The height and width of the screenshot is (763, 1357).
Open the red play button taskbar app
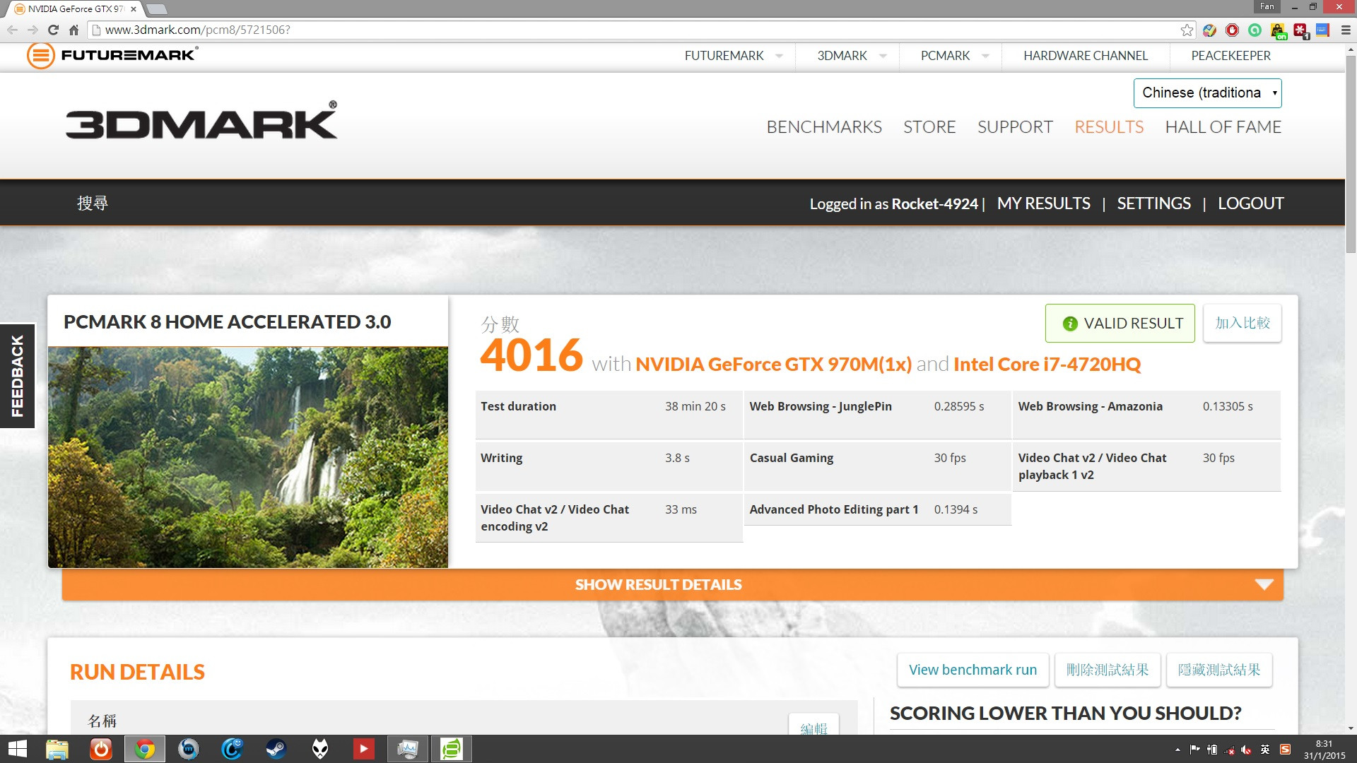pyautogui.click(x=364, y=749)
